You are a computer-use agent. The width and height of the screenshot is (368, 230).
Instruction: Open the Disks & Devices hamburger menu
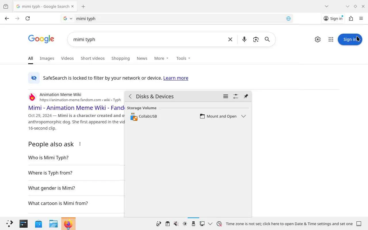coord(226,96)
